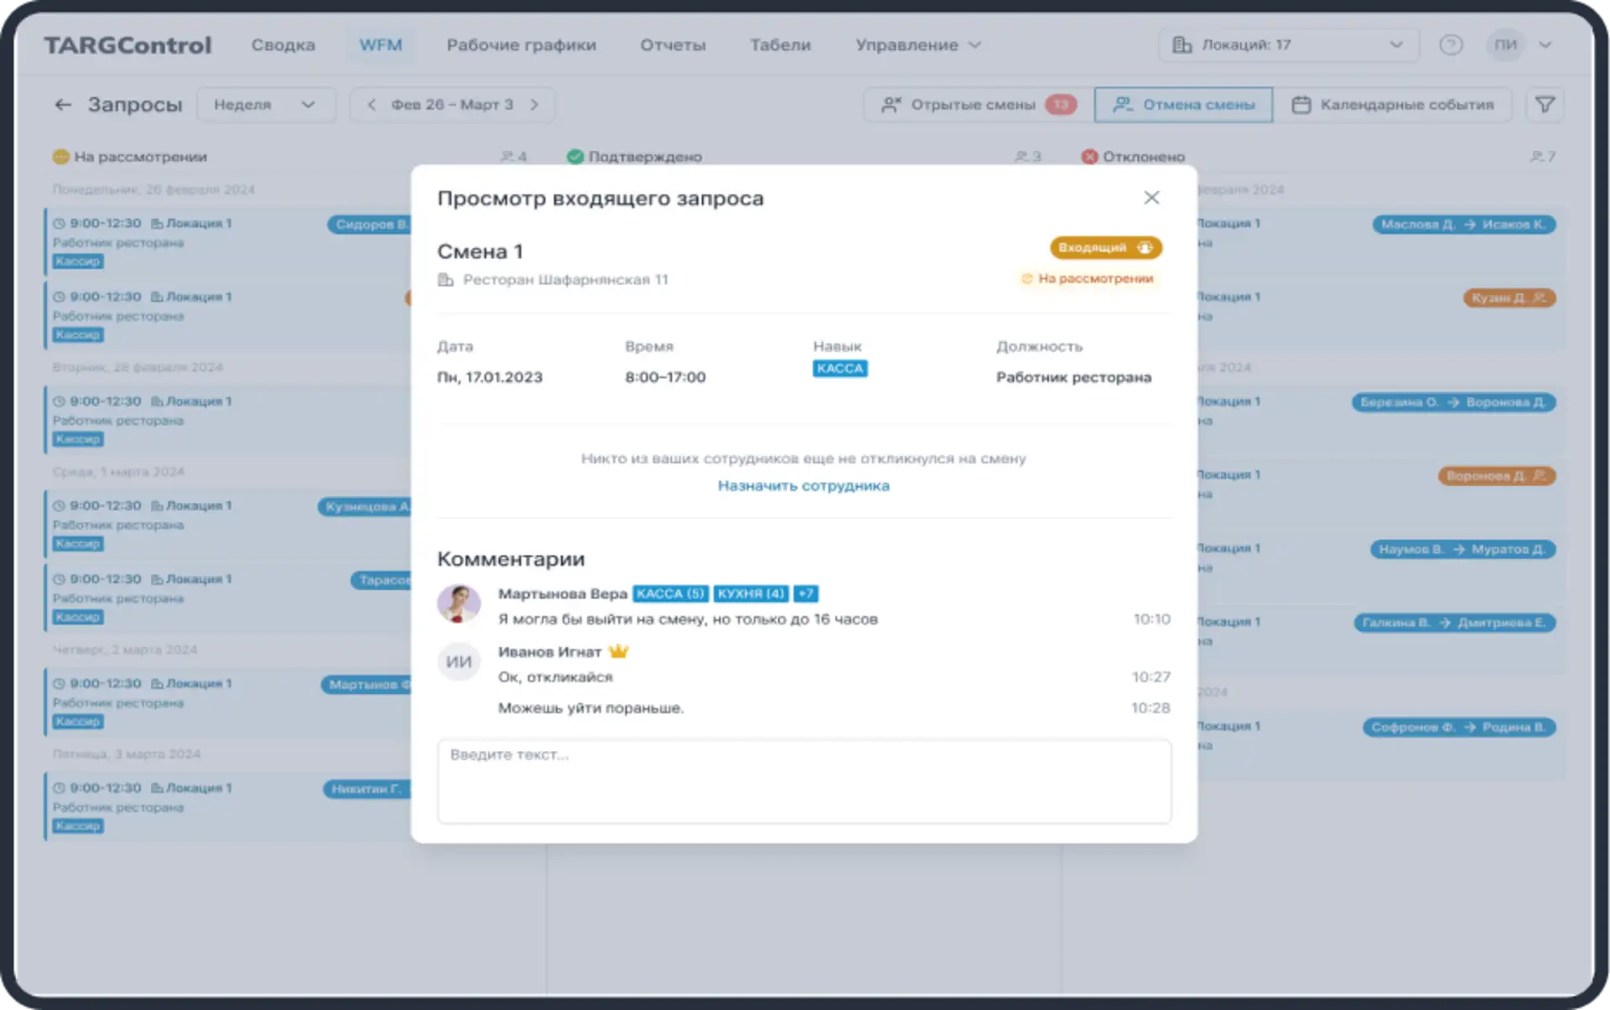Open the Отчеты tab

point(673,45)
